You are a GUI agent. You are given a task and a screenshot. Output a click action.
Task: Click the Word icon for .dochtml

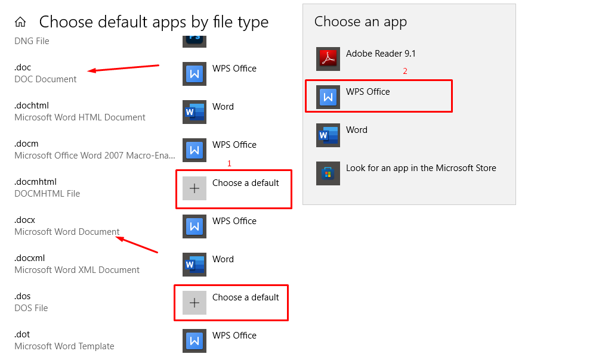click(x=194, y=112)
